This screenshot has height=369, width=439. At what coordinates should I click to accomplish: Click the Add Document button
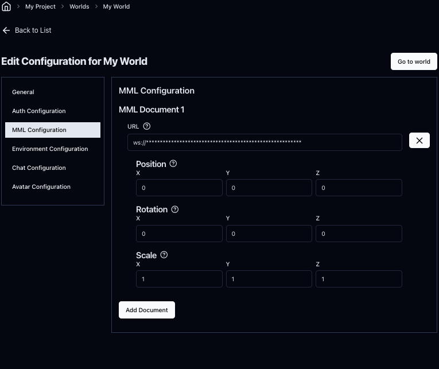147,310
